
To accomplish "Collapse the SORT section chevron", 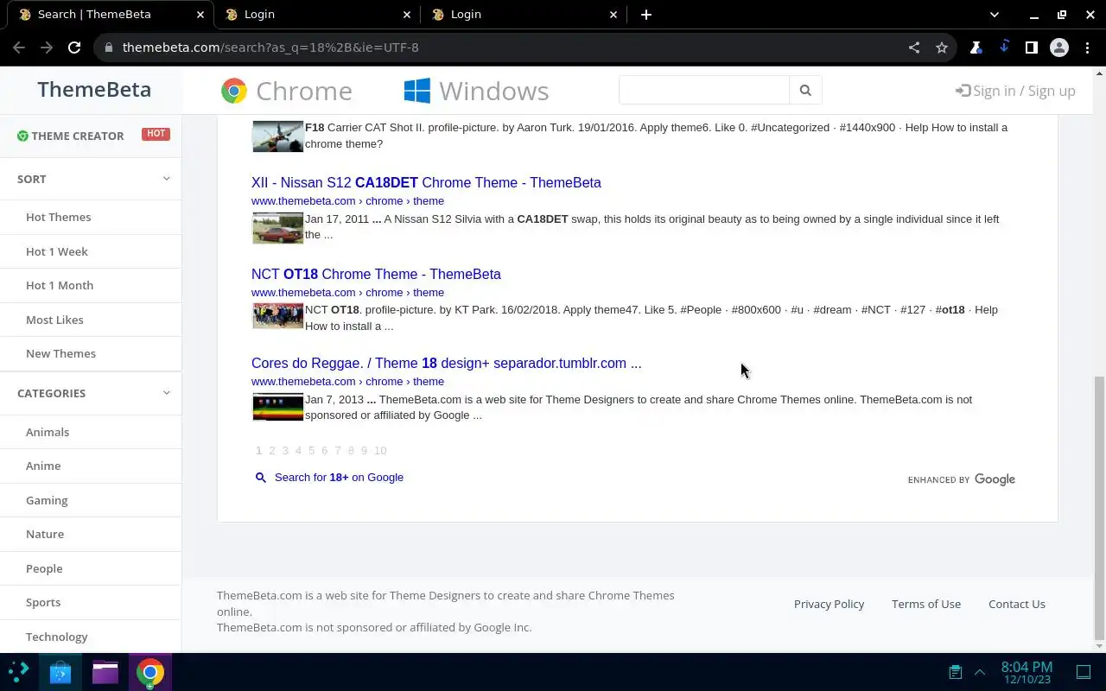I will [166, 179].
